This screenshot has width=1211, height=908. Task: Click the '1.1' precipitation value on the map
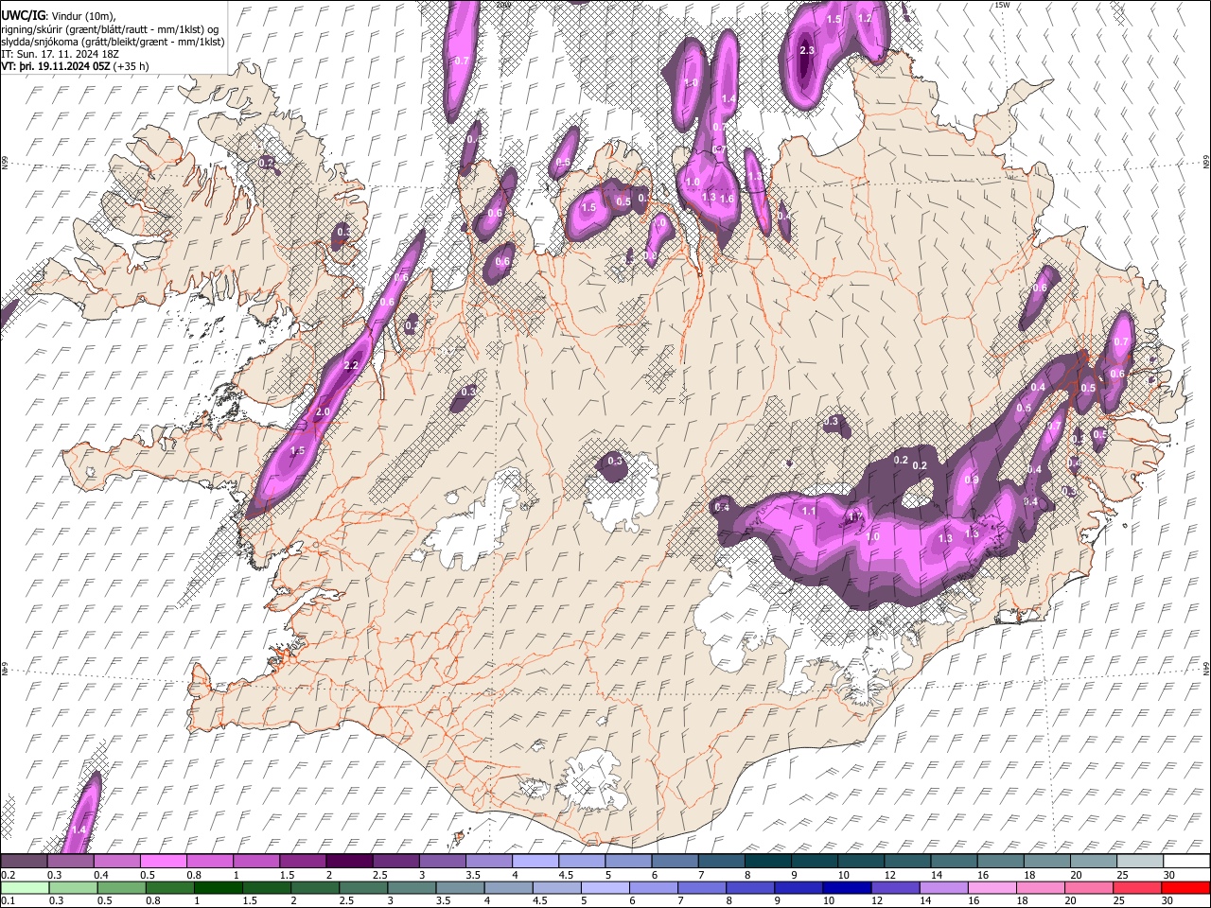pos(809,511)
